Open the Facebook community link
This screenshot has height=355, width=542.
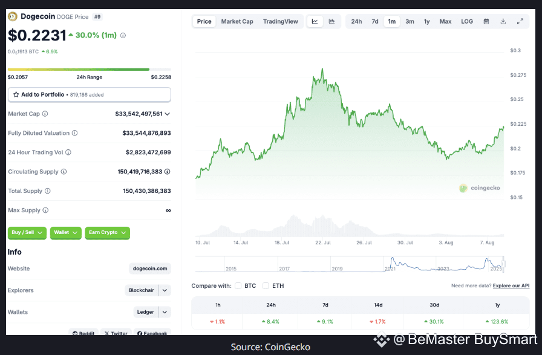point(152,333)
